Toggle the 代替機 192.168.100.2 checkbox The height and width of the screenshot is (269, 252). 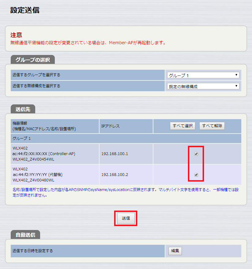pos(196,175)
